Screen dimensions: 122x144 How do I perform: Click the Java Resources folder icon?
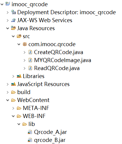click(13, 28)
